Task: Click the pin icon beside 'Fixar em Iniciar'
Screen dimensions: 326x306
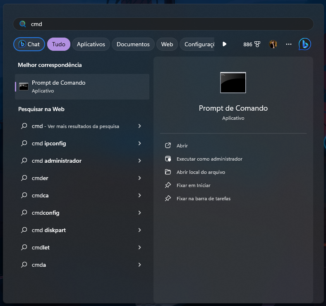Action: tap(168, 185)
